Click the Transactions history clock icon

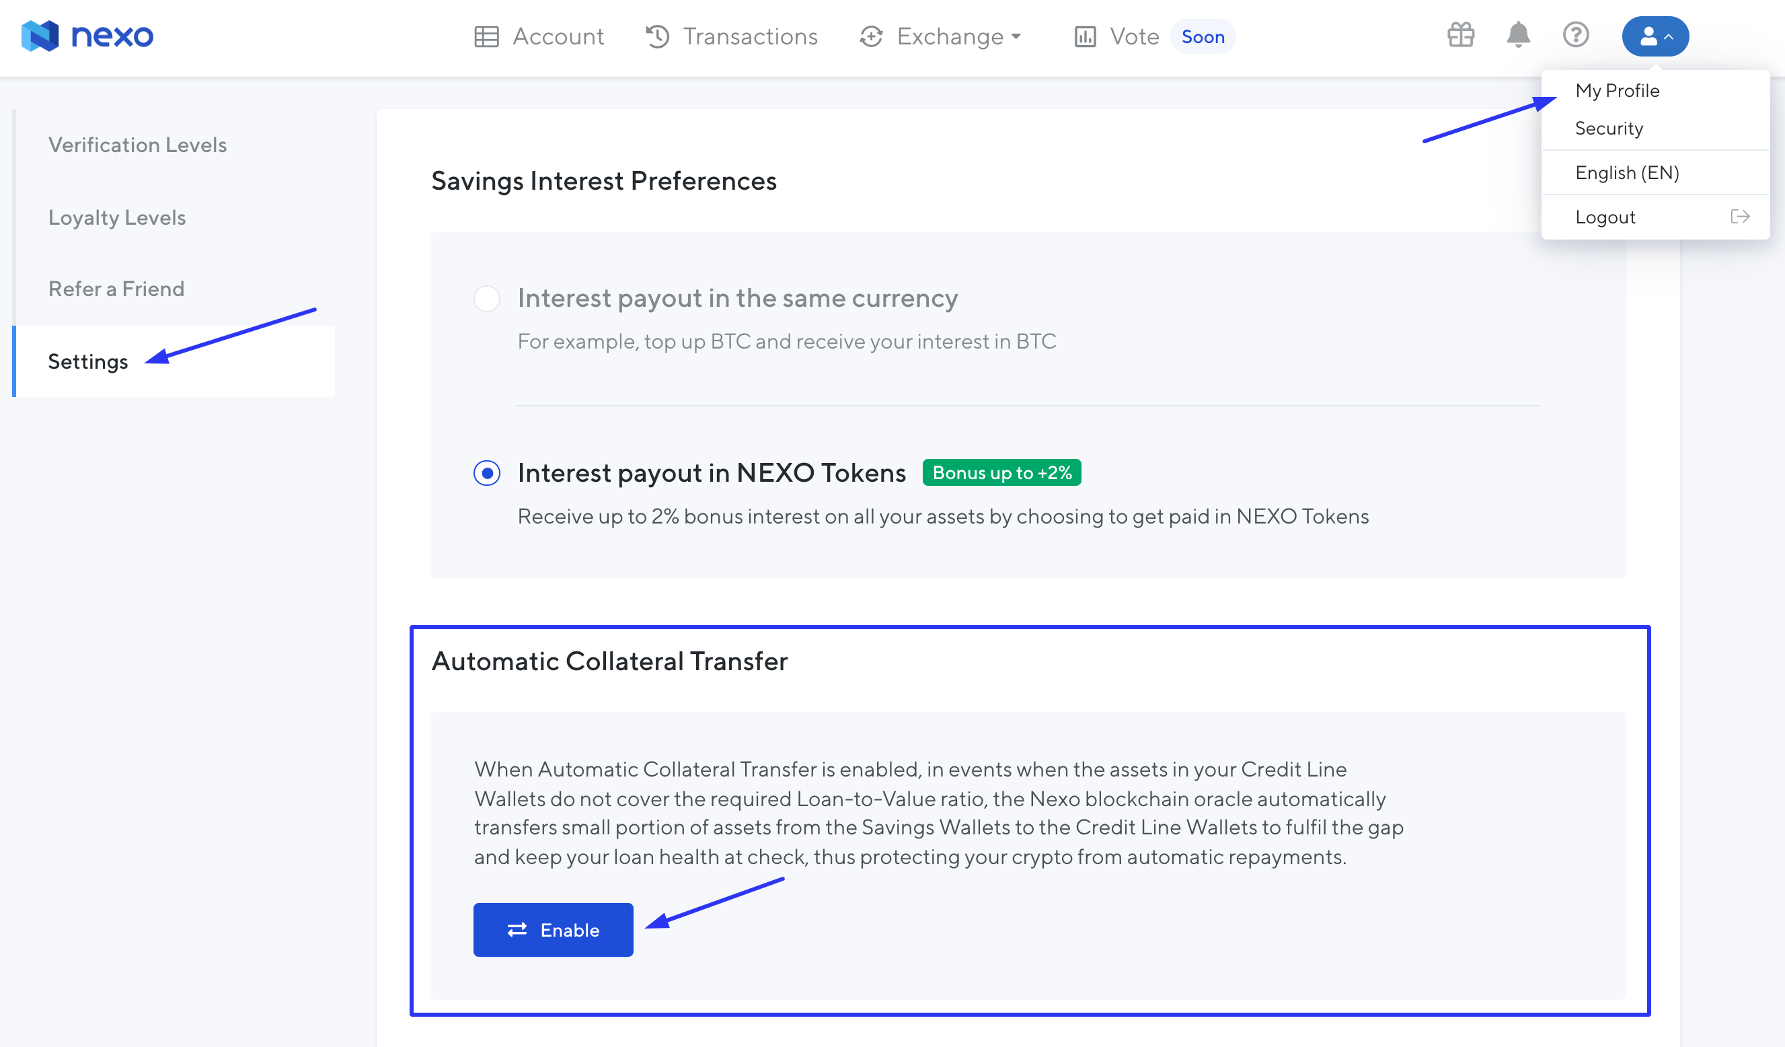coord(657,37)
